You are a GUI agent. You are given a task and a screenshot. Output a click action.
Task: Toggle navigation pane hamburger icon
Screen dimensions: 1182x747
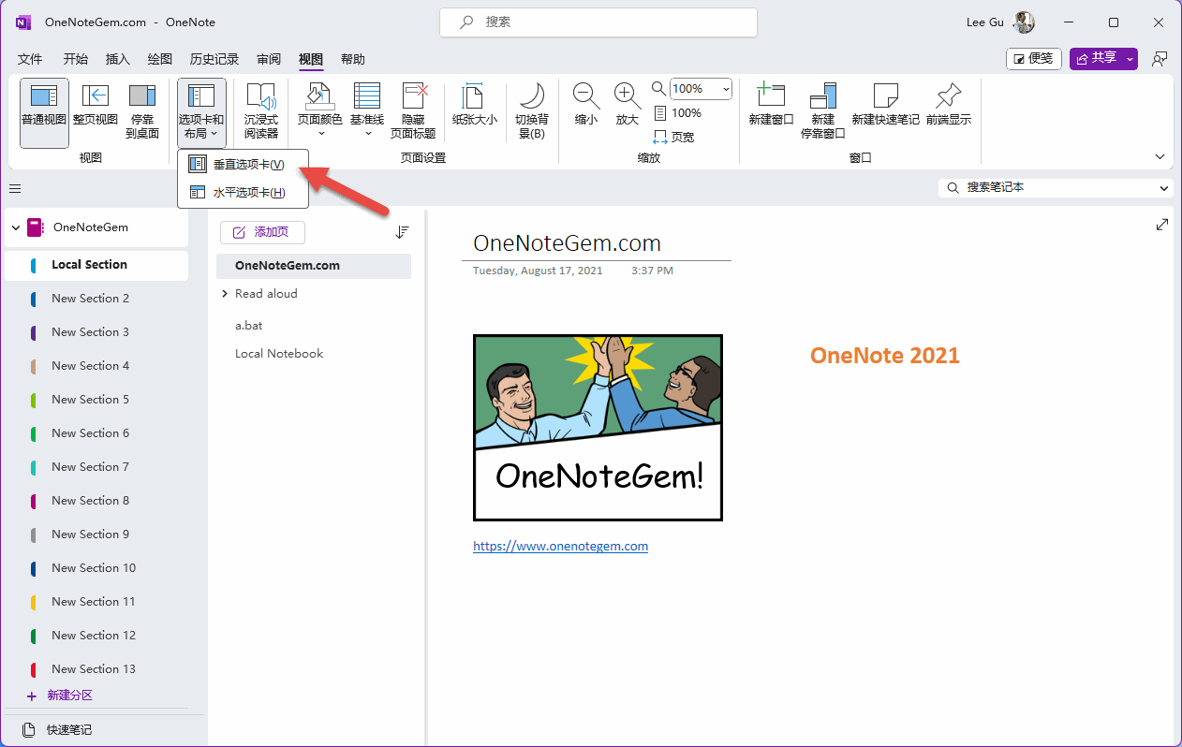tap(15, 188)
